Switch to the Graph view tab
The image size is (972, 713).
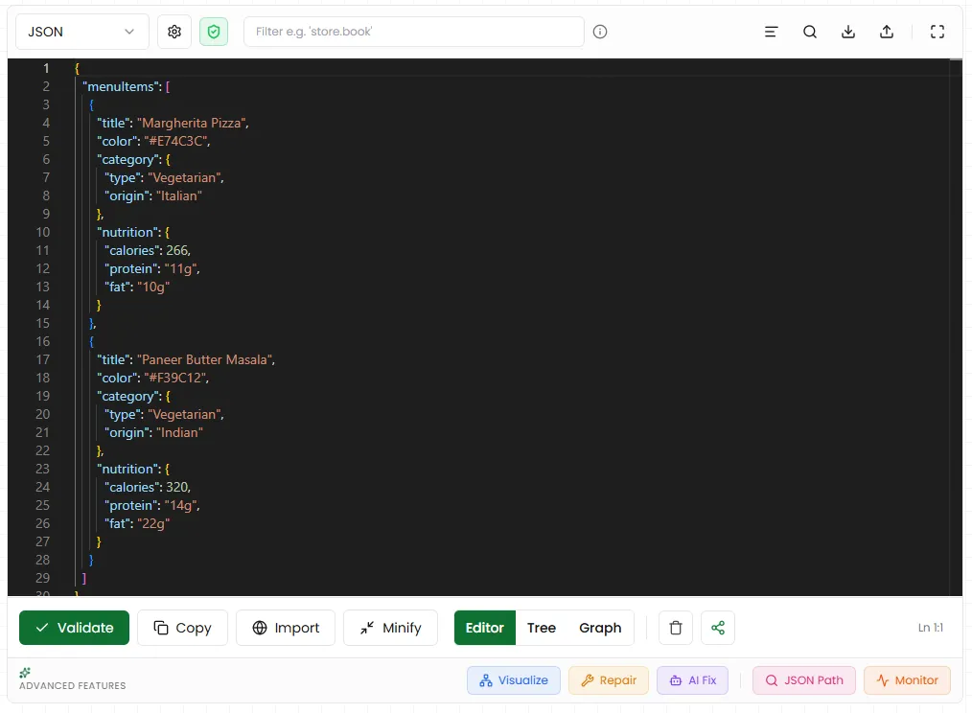click(x=600, y=628)
